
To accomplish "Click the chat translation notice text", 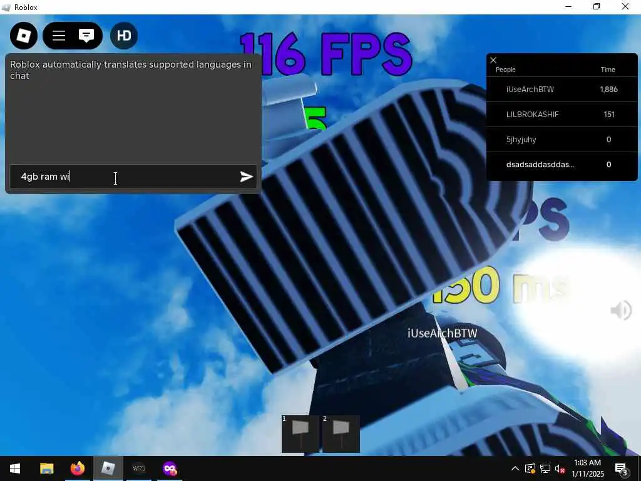I will point(130,70).
